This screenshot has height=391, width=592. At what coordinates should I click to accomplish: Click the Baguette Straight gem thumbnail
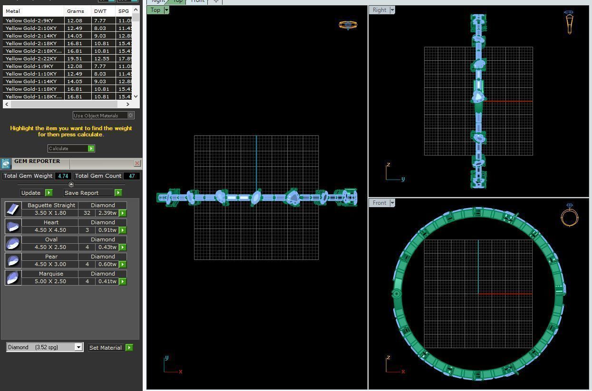pyautogui.click(x=13, y=209)
